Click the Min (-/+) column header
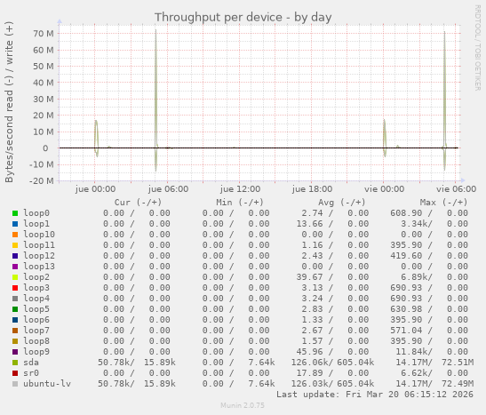486x415 pixels. pos(240,203)
